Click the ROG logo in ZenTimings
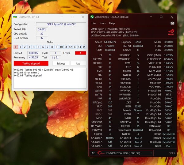 point(171,32)
